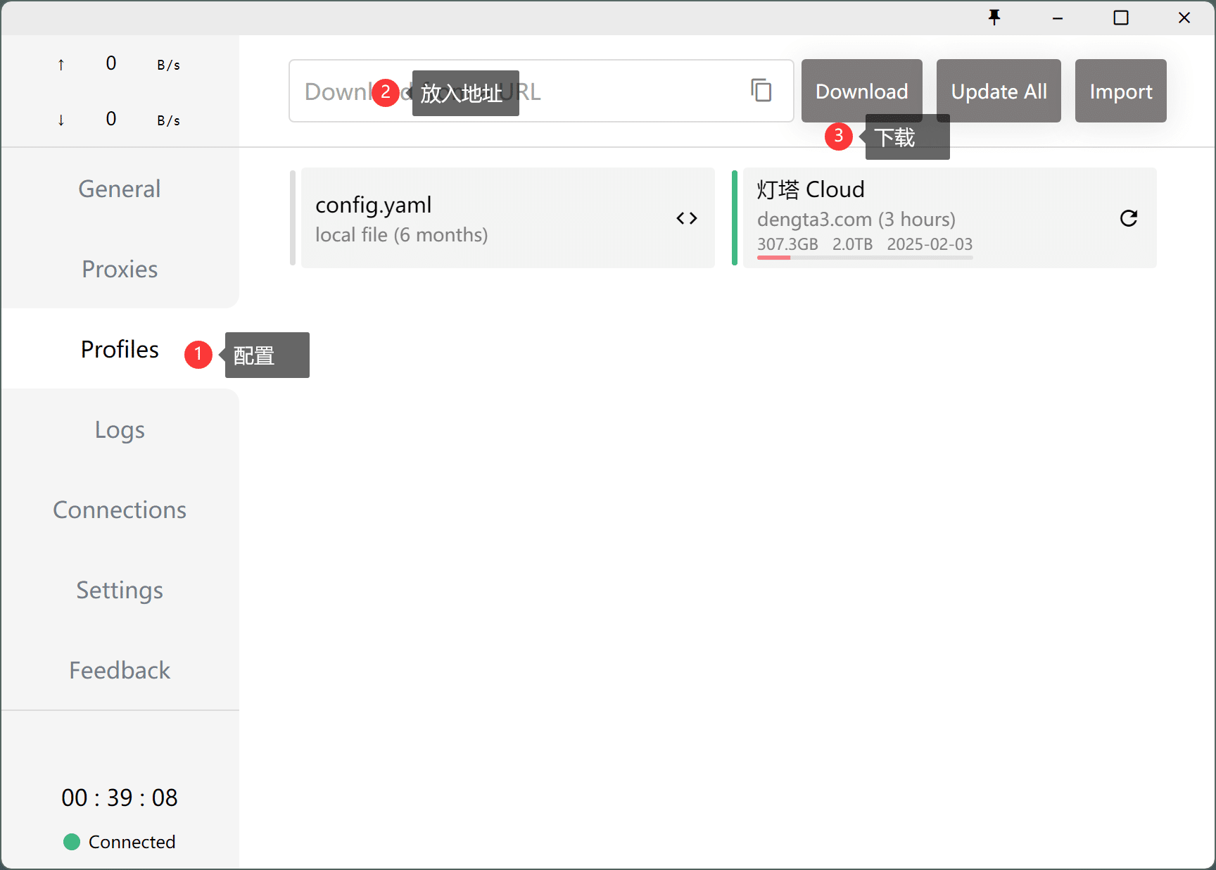Open the Settings page
1216x870 pixels.
[x=120, y=590]
